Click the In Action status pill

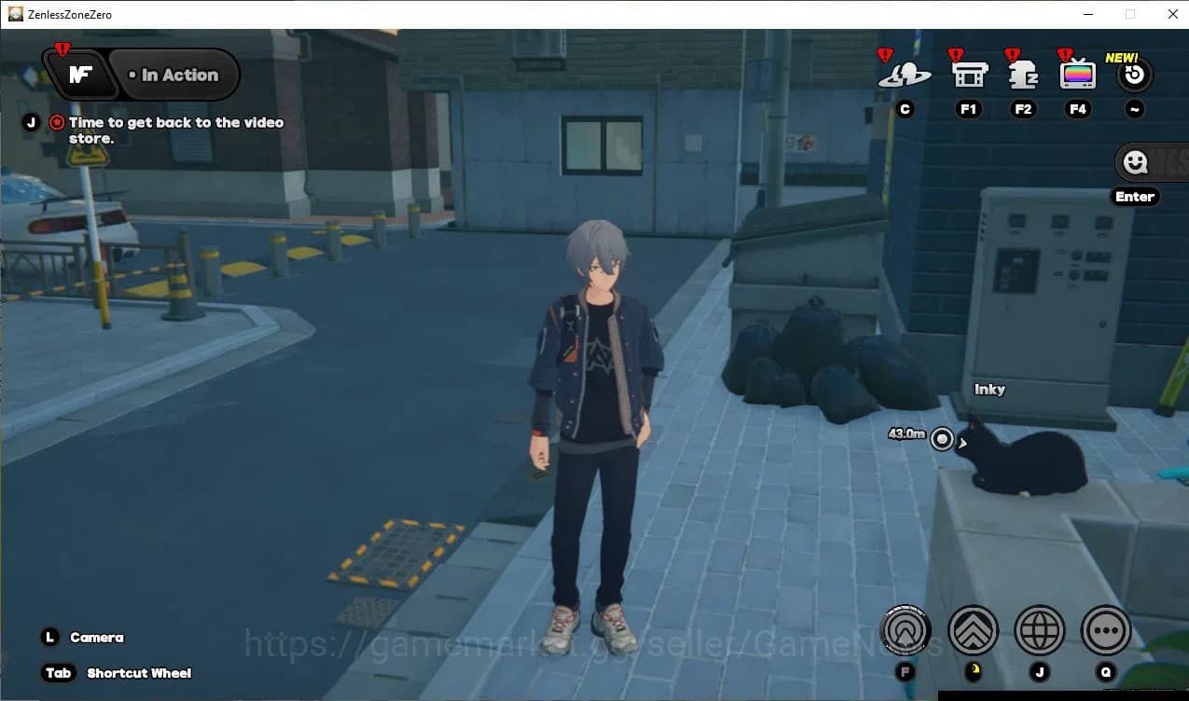click(173, 75)
